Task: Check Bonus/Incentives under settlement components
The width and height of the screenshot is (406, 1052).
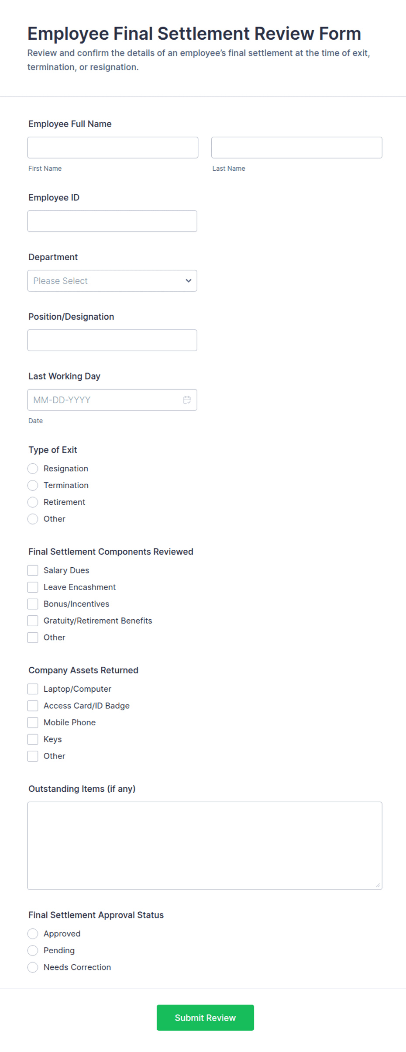Action: pyautogui.click(x=33, y=604)
